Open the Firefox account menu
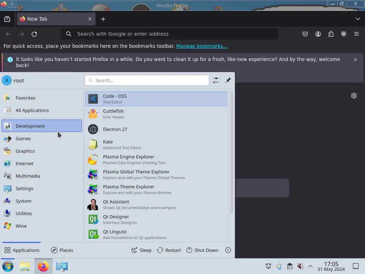The height and width of the screenshot is (274, 365). [x=318, y=34]
